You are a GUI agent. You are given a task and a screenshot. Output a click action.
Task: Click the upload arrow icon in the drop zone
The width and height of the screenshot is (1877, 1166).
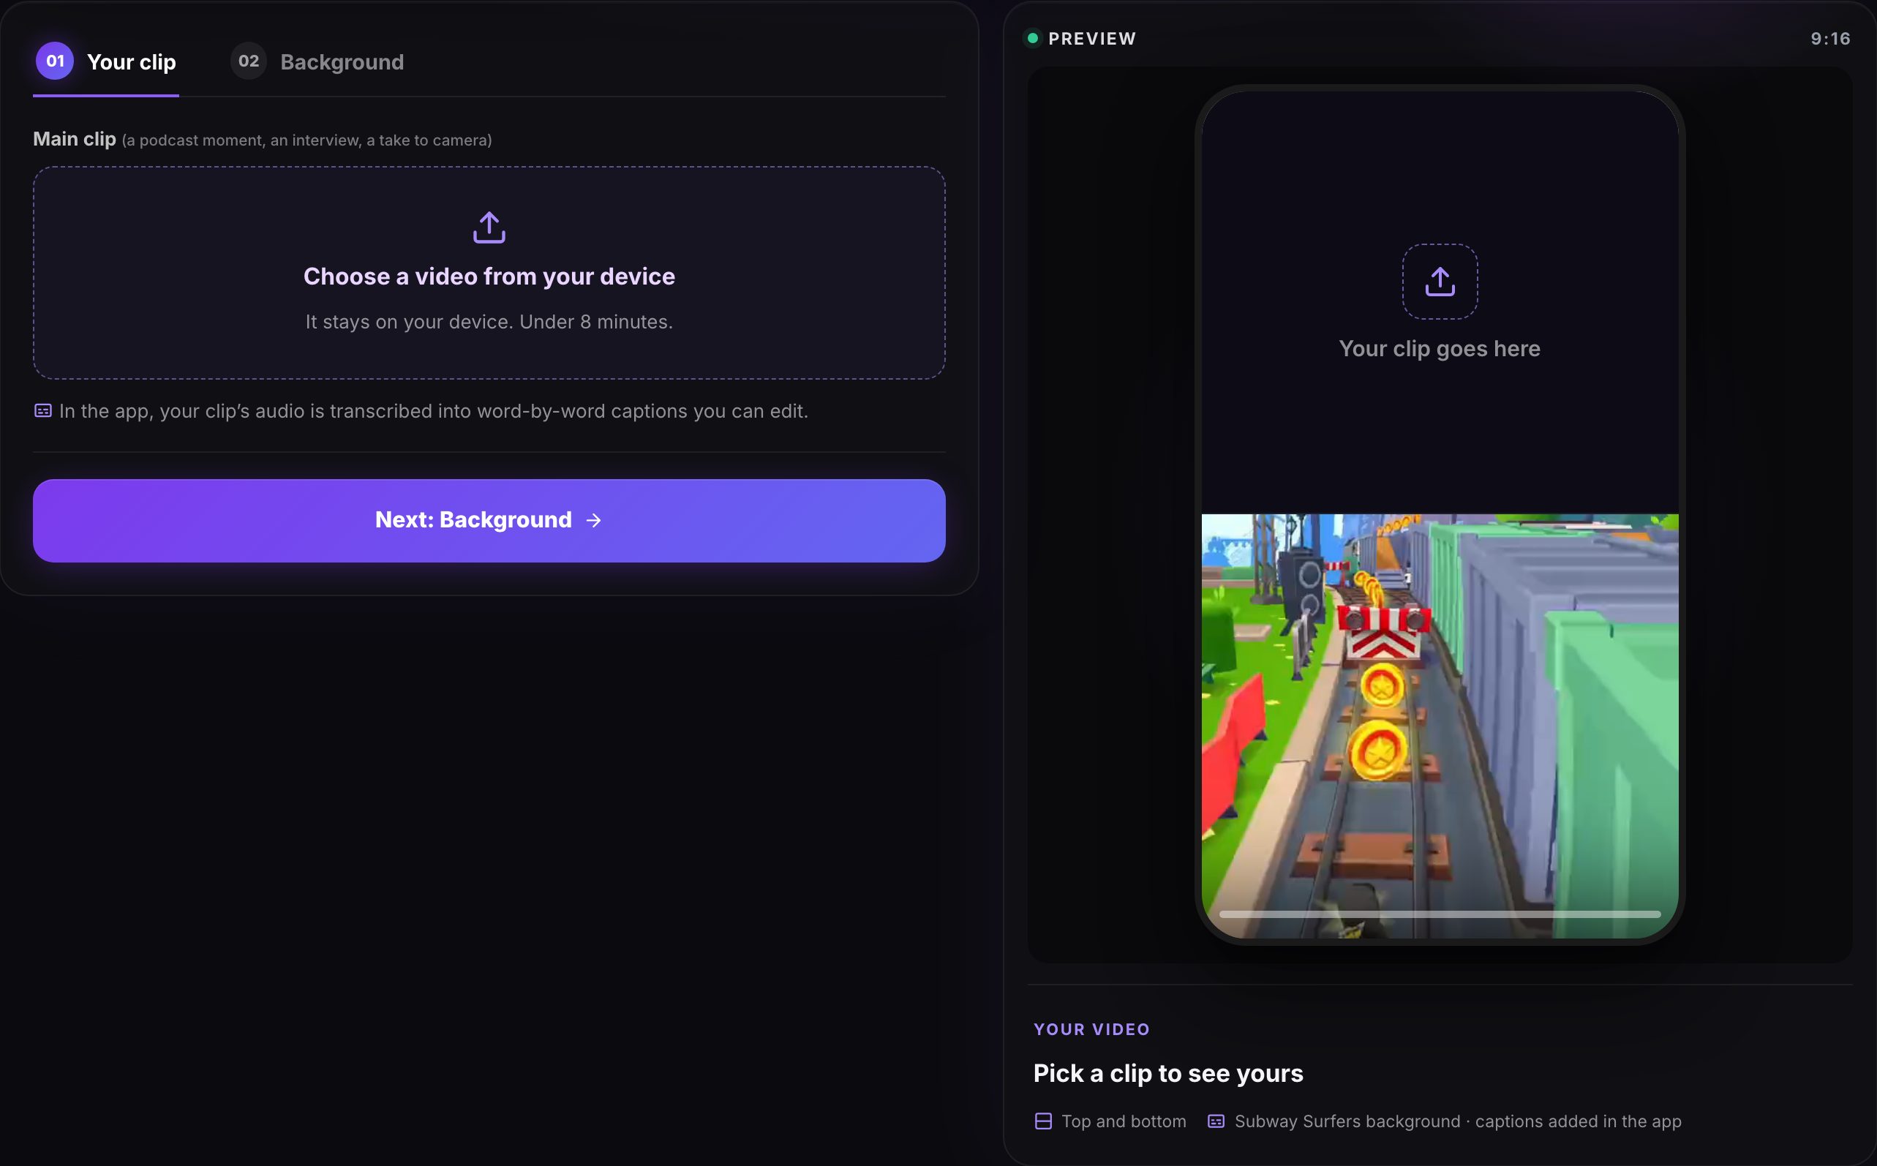(489, 227)
